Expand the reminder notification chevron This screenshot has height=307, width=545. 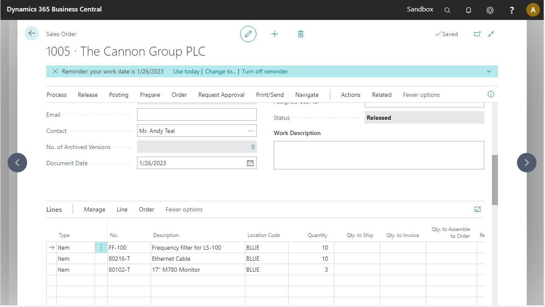(x=489, y=71)
